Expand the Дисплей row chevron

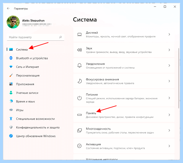point(169,34)
